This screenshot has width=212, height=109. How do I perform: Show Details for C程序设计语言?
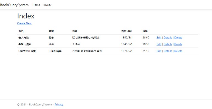click(168, 51)
